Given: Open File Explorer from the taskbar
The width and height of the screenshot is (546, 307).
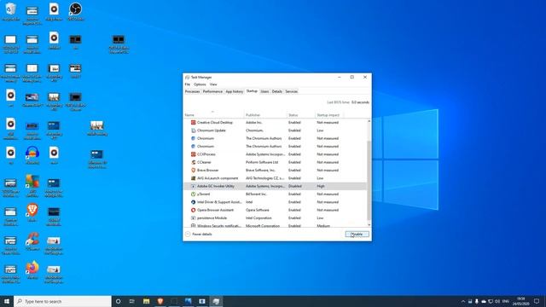Looking at the screenshot, I should pos(146,301).
